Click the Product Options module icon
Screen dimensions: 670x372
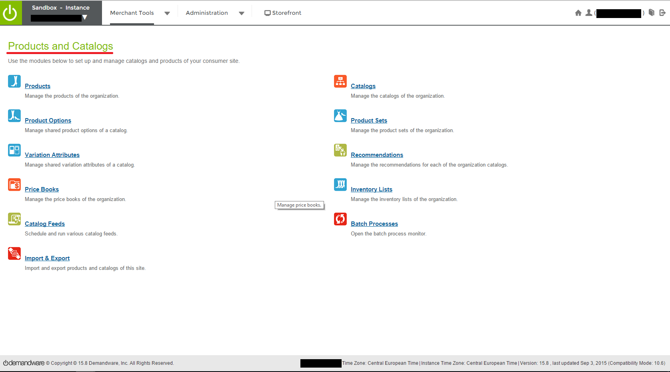(x=14, y=116)
